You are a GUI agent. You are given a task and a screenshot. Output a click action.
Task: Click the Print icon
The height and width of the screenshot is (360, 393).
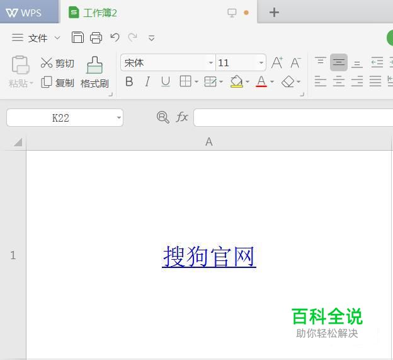pyautogui.click(x=96, y=38)
